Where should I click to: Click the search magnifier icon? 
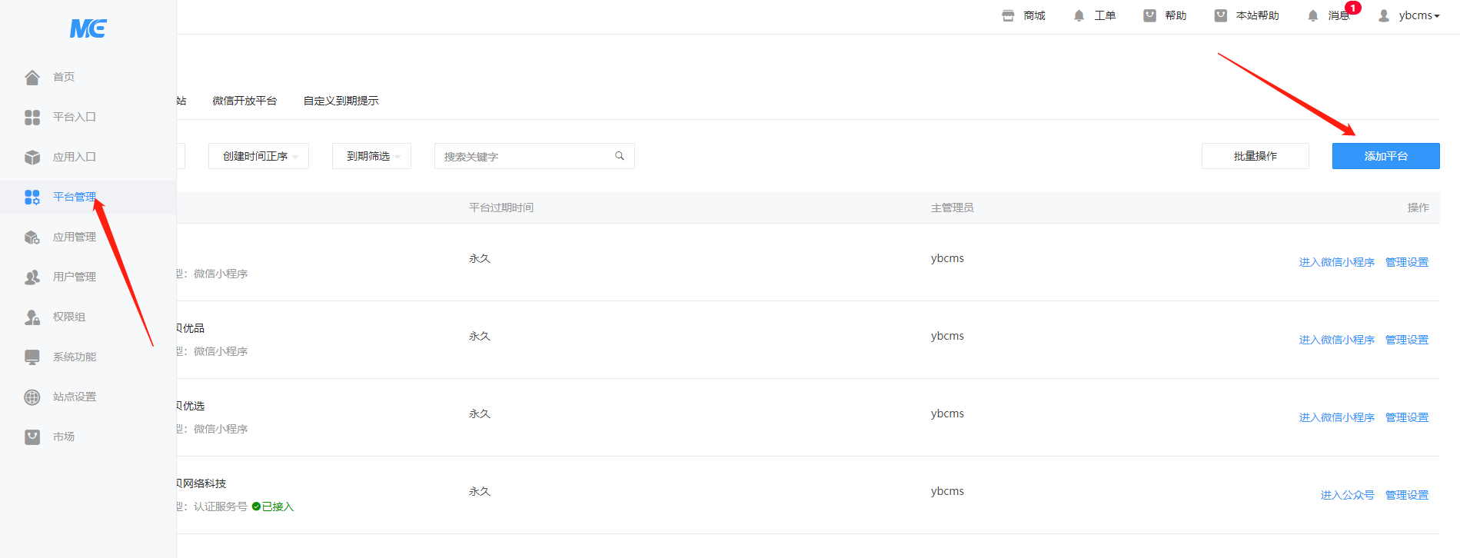619,156
